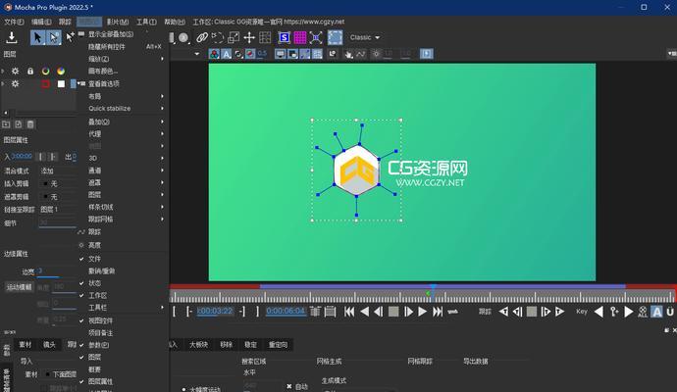Click the scale resize squares icon
Viewport: 677px width, 392px height.
[x=234, y=37]
